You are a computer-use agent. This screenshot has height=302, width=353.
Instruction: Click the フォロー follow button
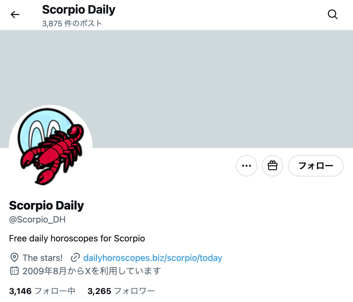[316, 166]
